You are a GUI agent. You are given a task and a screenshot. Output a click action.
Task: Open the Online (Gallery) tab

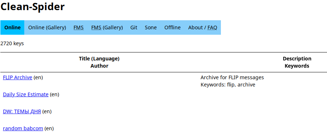click(x=47, y=27)
